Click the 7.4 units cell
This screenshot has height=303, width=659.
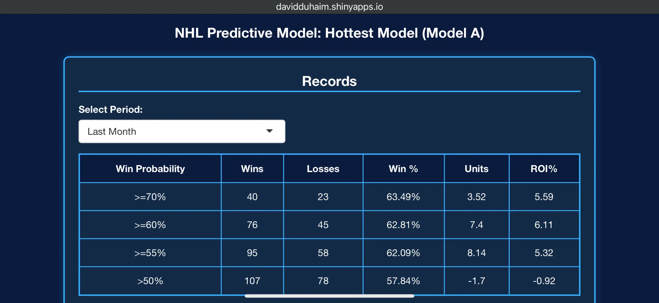(476, 225)
